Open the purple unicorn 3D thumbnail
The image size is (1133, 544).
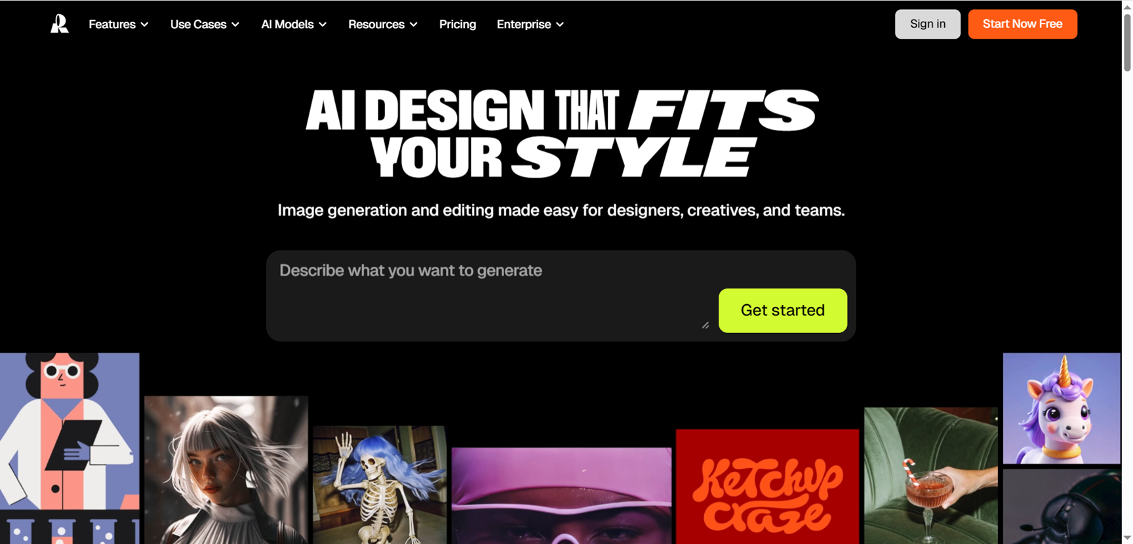click(1062, 408)
